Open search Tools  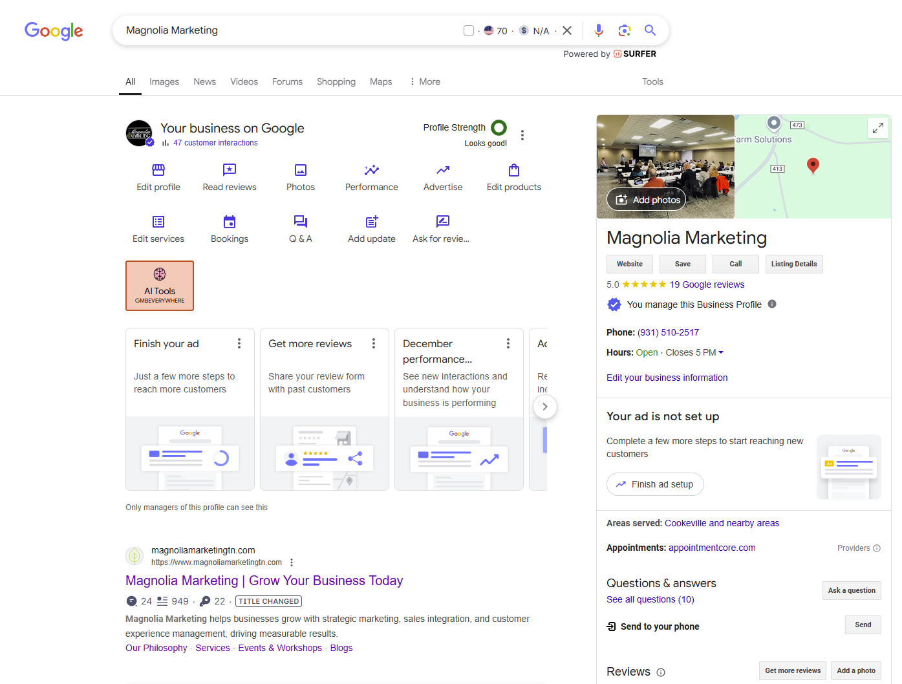pos(652,81)
